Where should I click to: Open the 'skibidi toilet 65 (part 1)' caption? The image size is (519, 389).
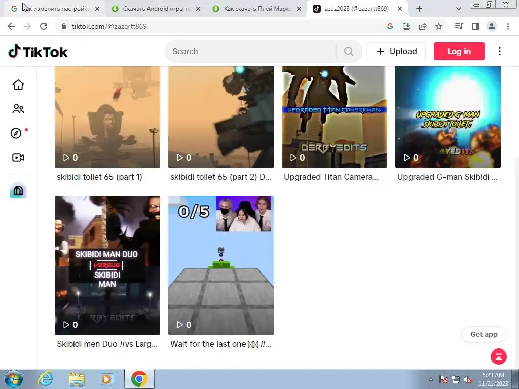pos(100,177)
